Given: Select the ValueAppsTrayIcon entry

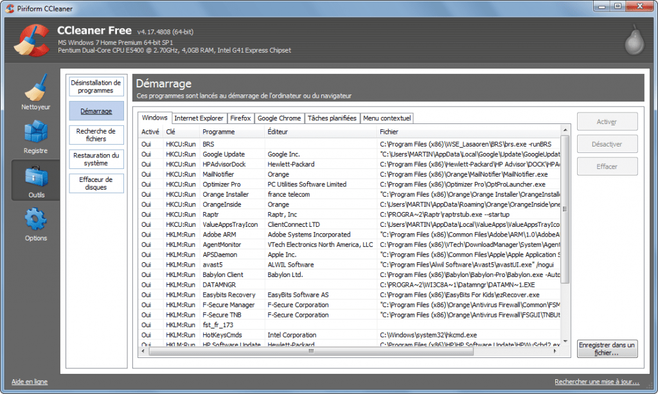Looking at the screenshot, I should pyautogui.click(x=350, y=224).
